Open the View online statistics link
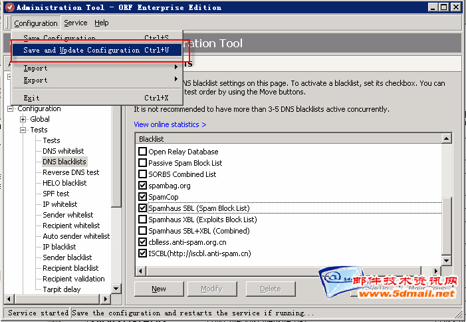 [170, 124]
